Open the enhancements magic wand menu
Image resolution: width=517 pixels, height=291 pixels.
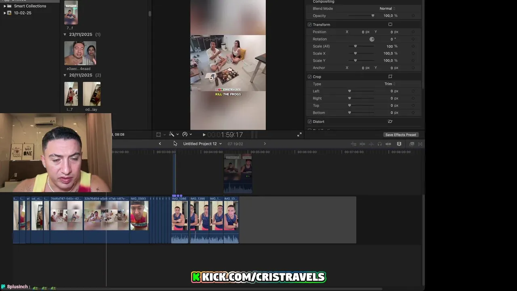coord(172,135)
